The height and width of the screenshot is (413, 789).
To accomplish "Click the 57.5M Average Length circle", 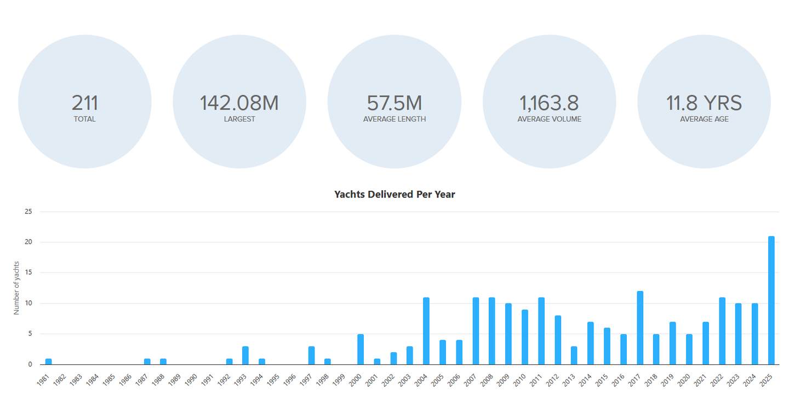I will coord(394,102).
